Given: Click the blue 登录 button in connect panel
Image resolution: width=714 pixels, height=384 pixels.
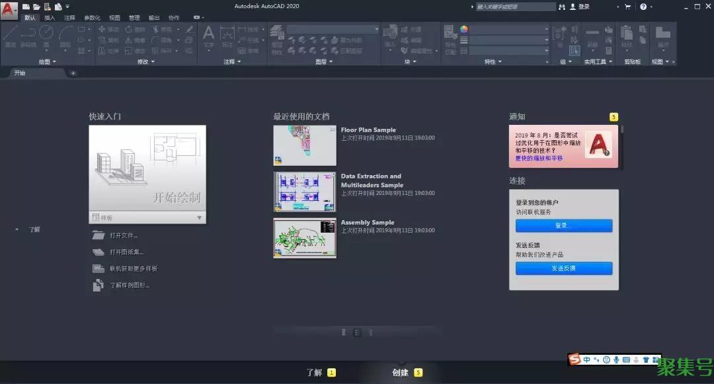Looking at the screenshot, I should 563,226.
